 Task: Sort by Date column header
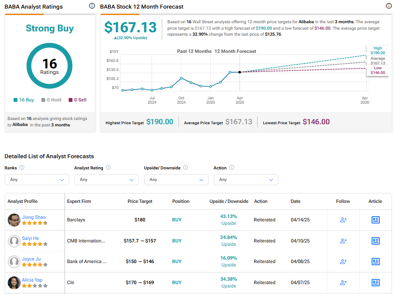296,201
